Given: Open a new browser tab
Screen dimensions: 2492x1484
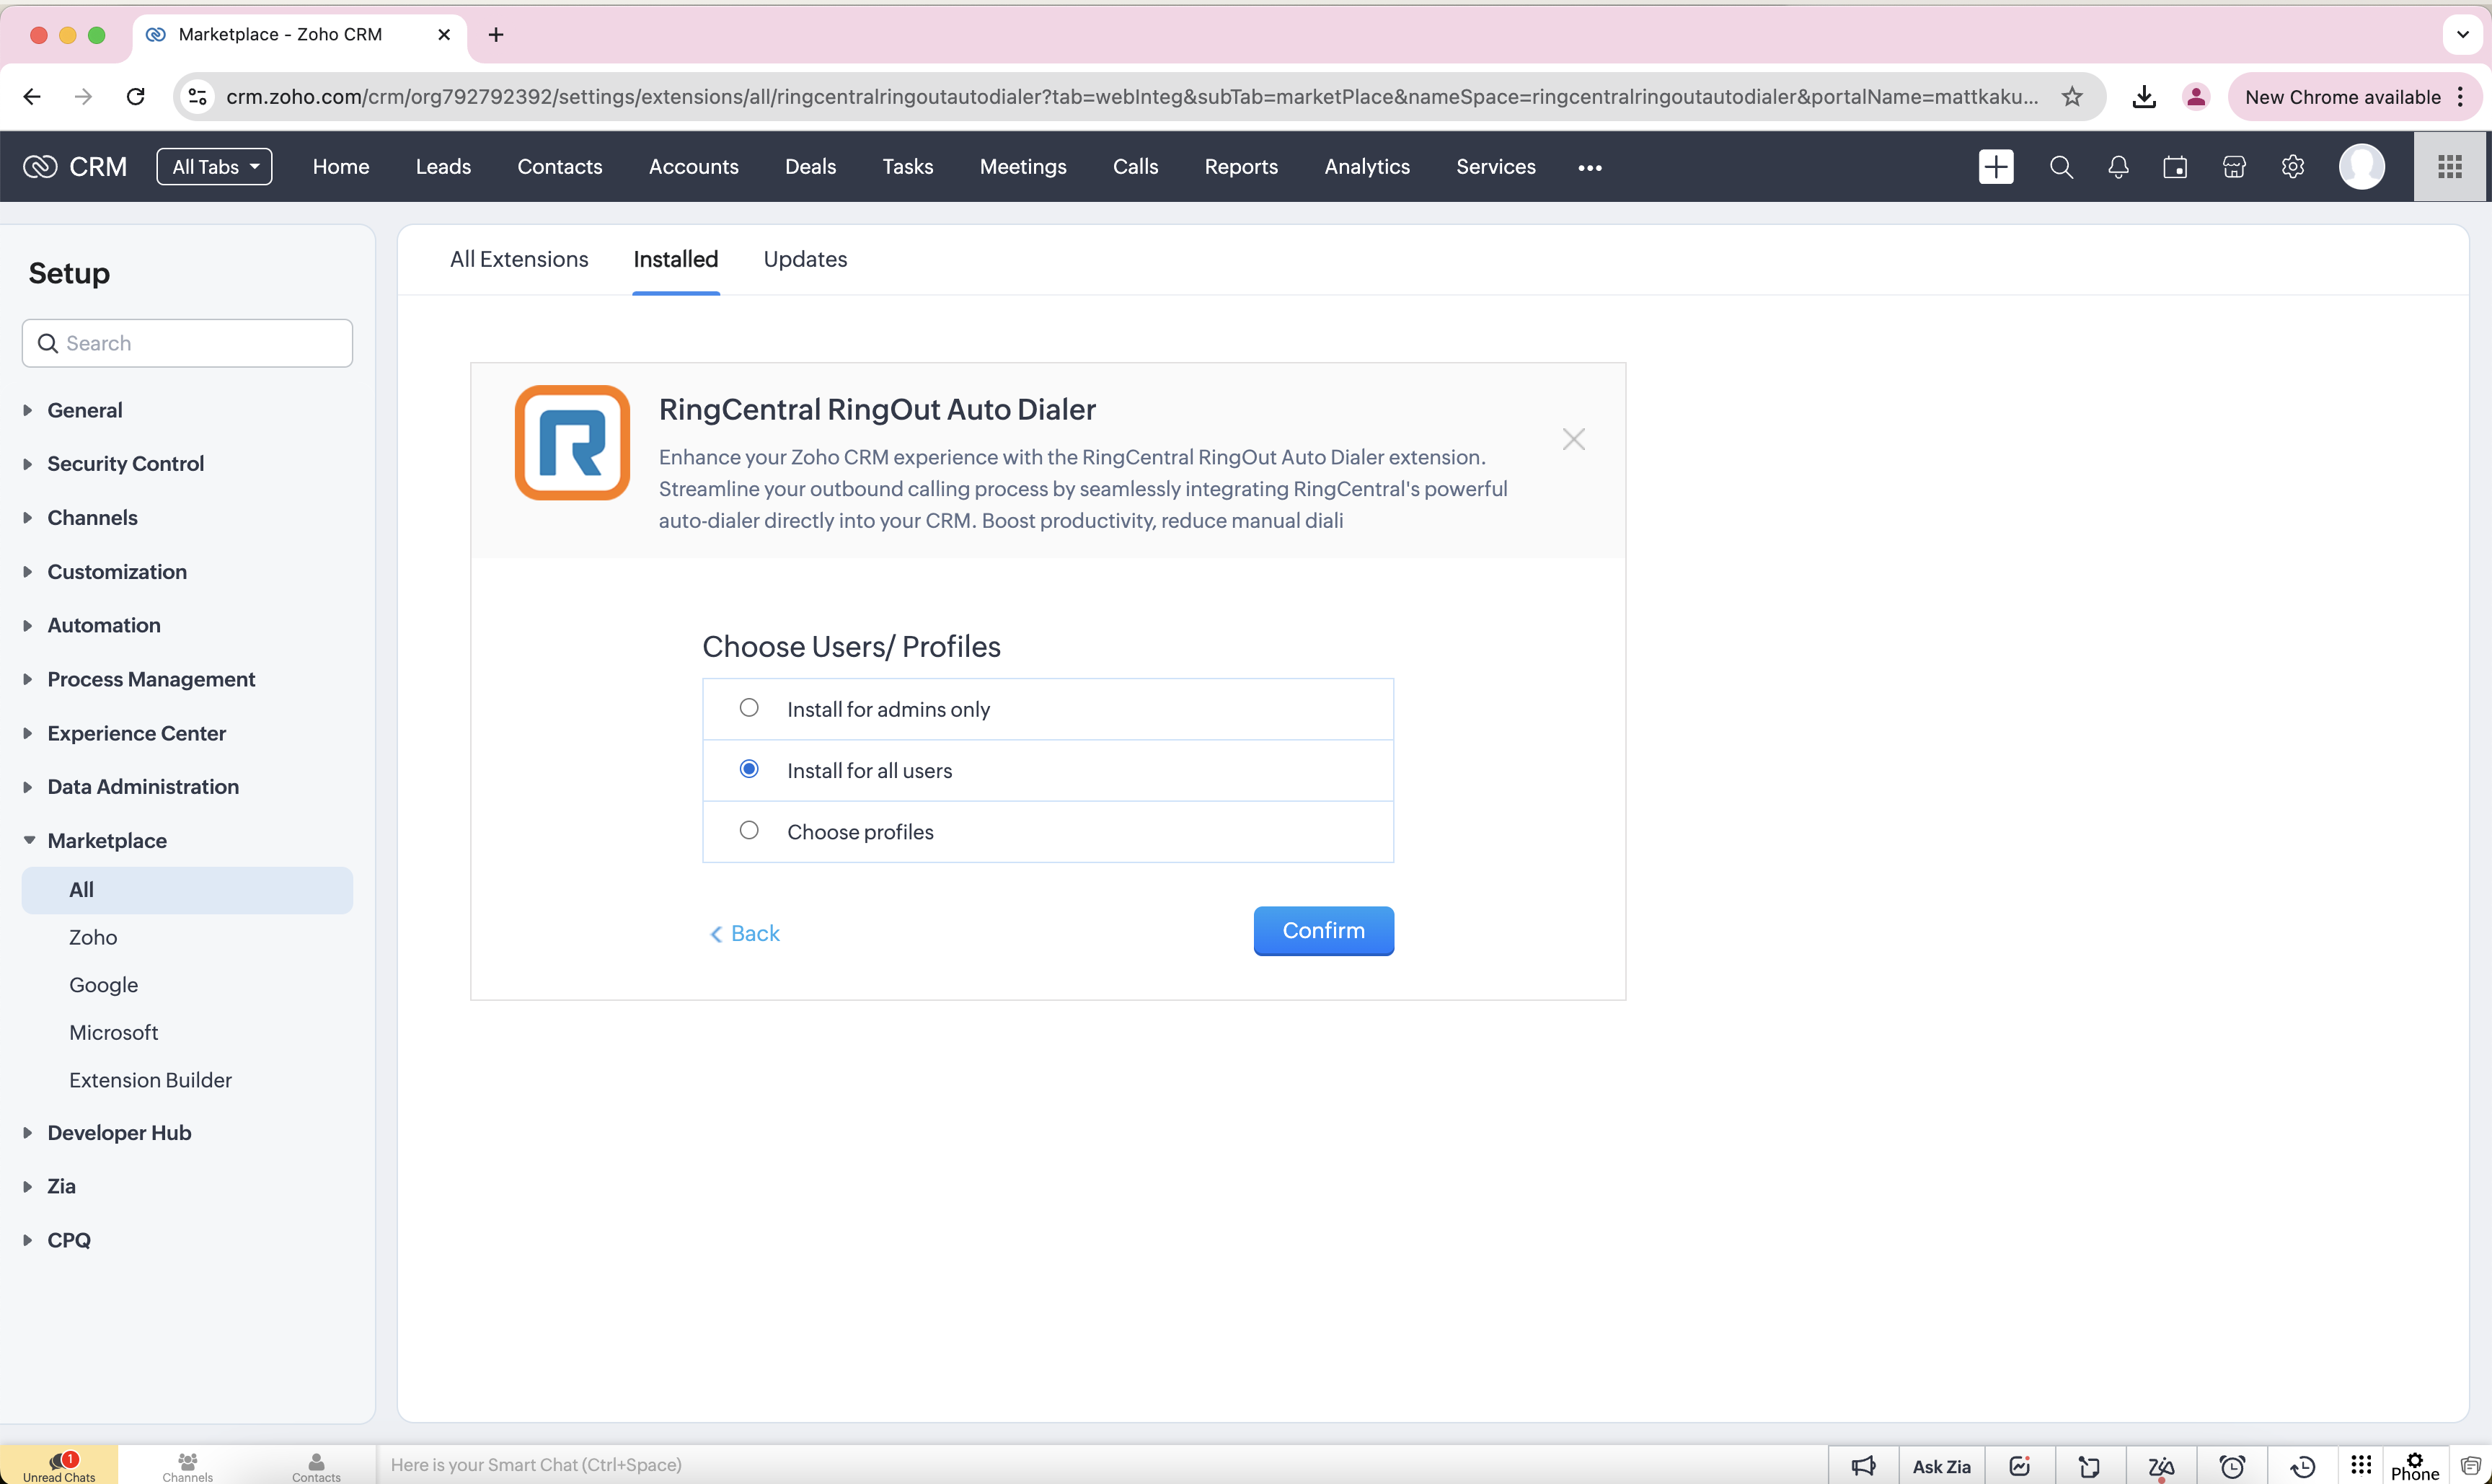Looking at the screenshot, I should [496, 35].
